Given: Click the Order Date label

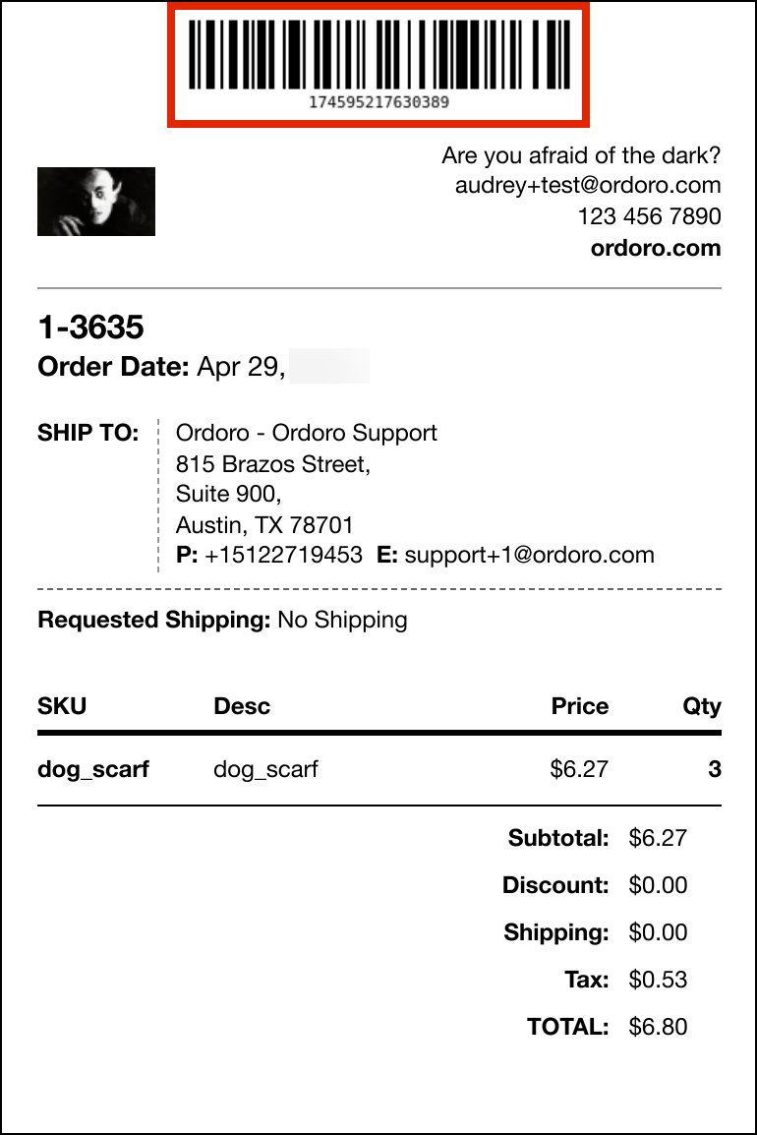Looking at the screenshot, I should point(114,367).
